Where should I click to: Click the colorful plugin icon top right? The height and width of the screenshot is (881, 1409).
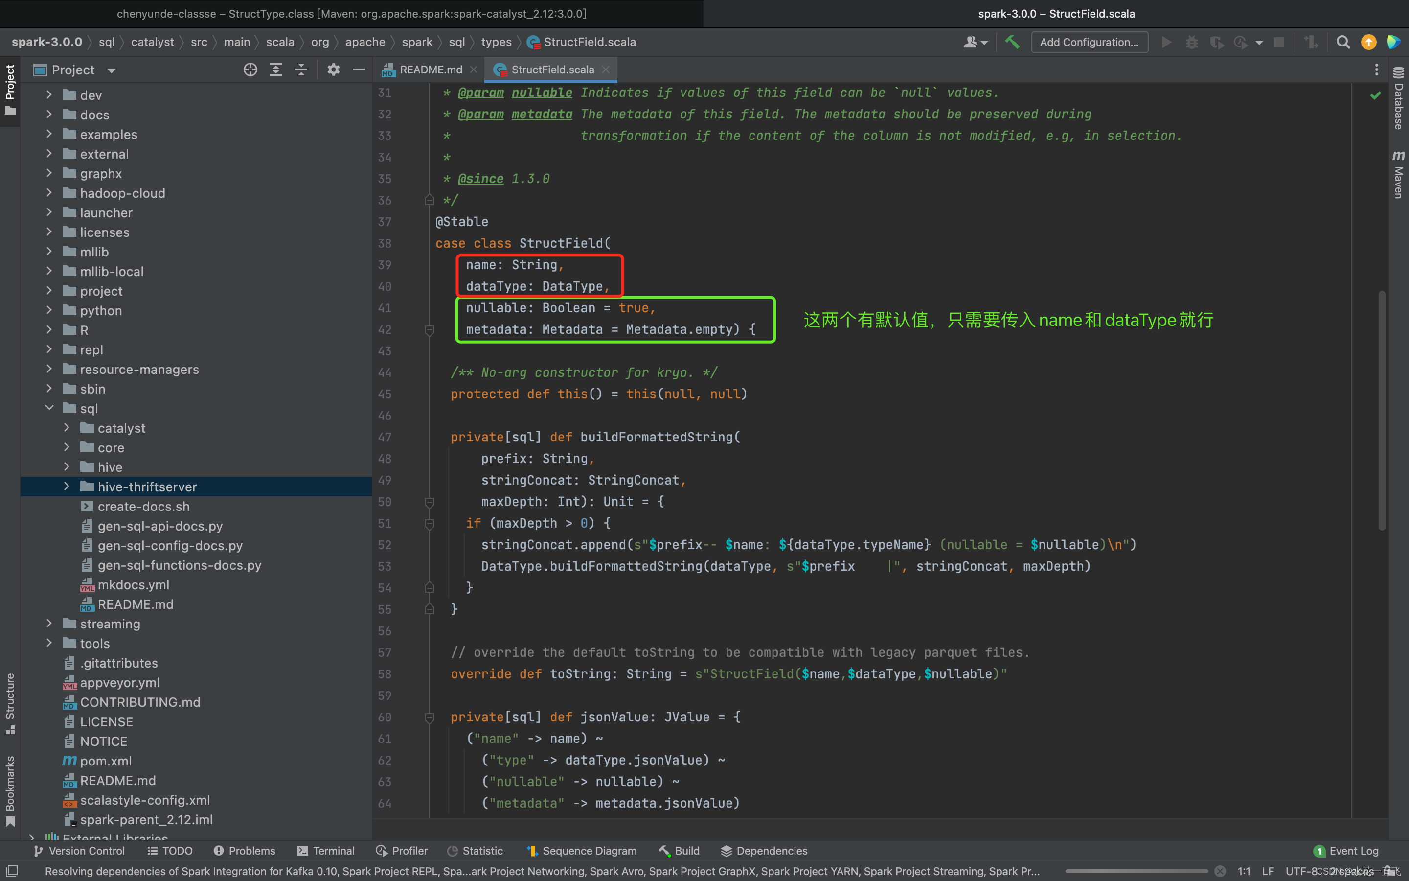click(x=1393, y=42)
